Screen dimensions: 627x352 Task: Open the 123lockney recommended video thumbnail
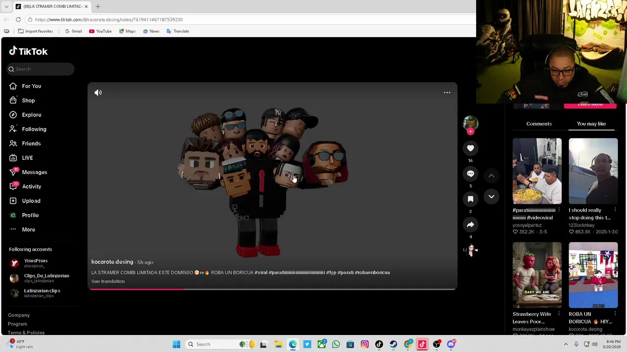click(x=593, y=171)
